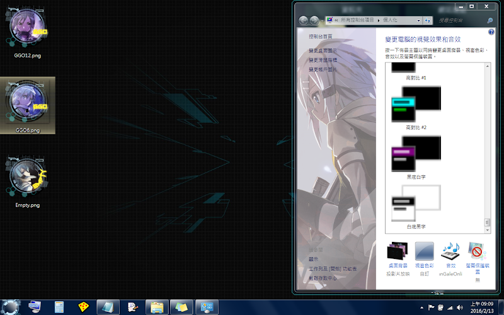Click the monitor icon in address bar
The image size is (504, 315).
(x=329, y=20)
